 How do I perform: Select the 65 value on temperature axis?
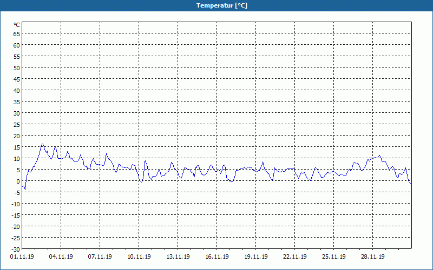click(x=17, y=34)
